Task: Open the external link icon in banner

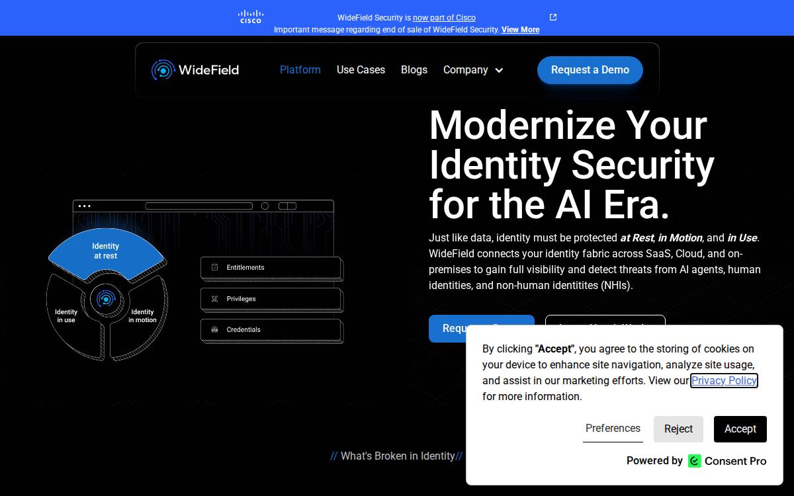Action: point(553,17)
